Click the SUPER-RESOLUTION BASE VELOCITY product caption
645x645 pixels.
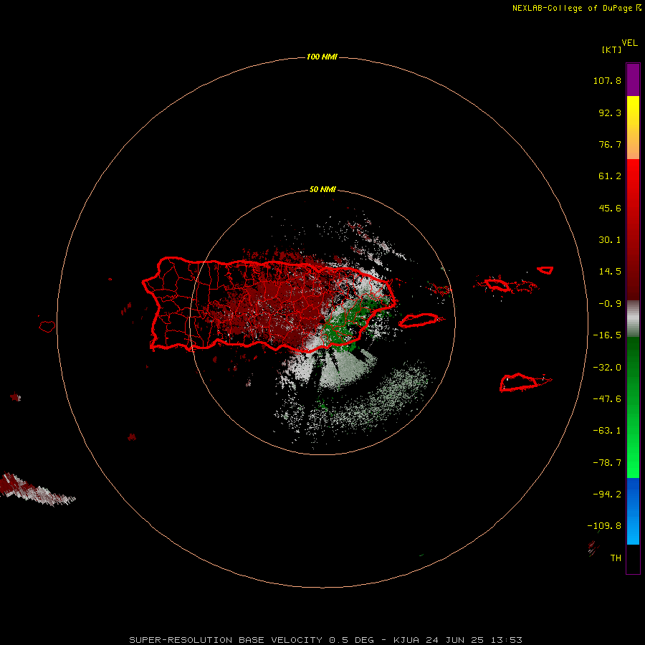325,640
